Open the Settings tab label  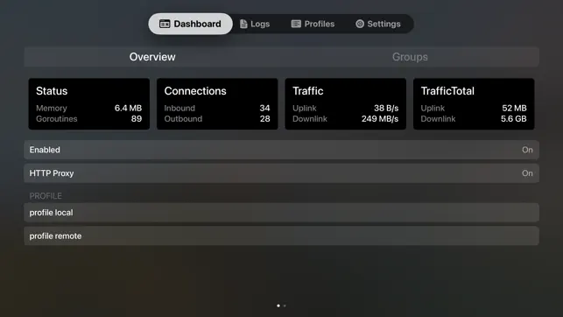tap(384, 24)
